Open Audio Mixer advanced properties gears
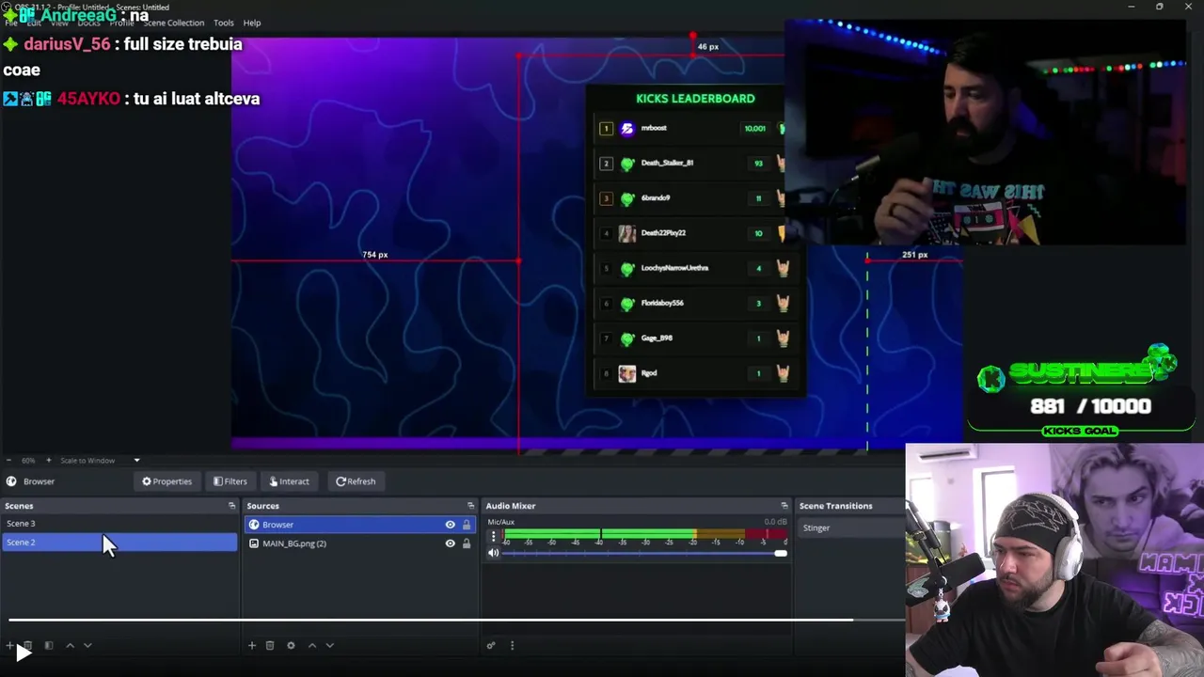Image resolution: width=1204 pixels, height=677 pixels. point(490,645)
